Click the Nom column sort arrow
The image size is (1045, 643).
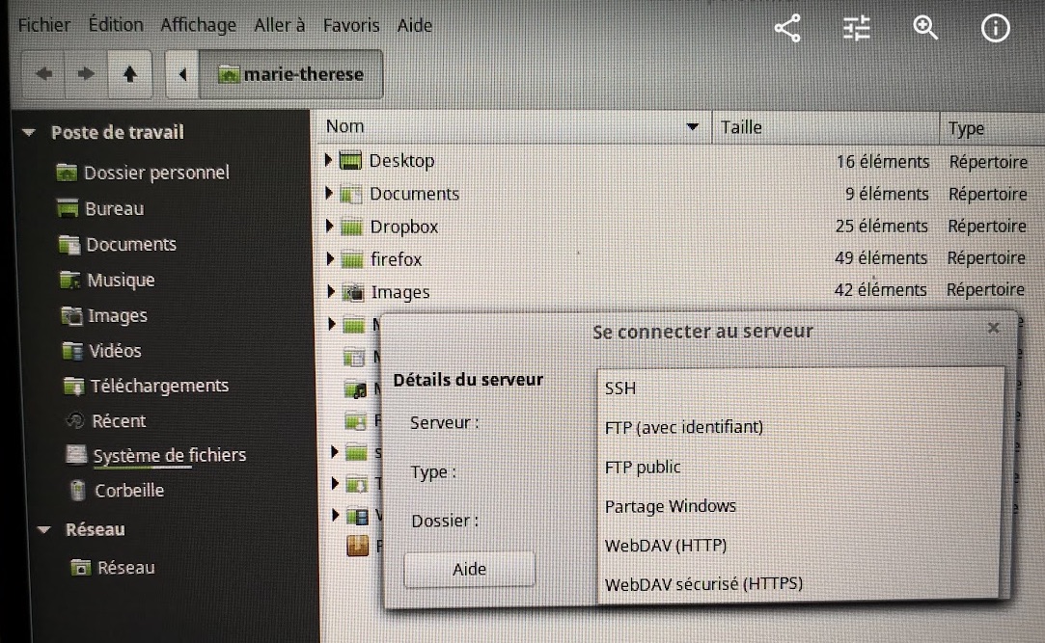coord(693,126)
